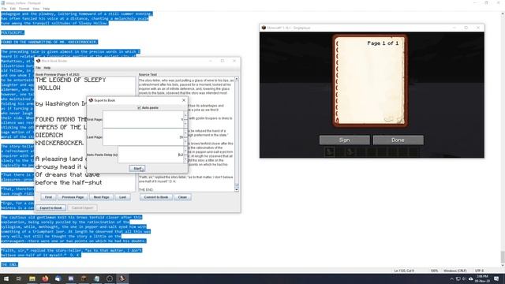Click the UTF-8 encoding status entry
This screenshot has height=284, width=505.
479,271
